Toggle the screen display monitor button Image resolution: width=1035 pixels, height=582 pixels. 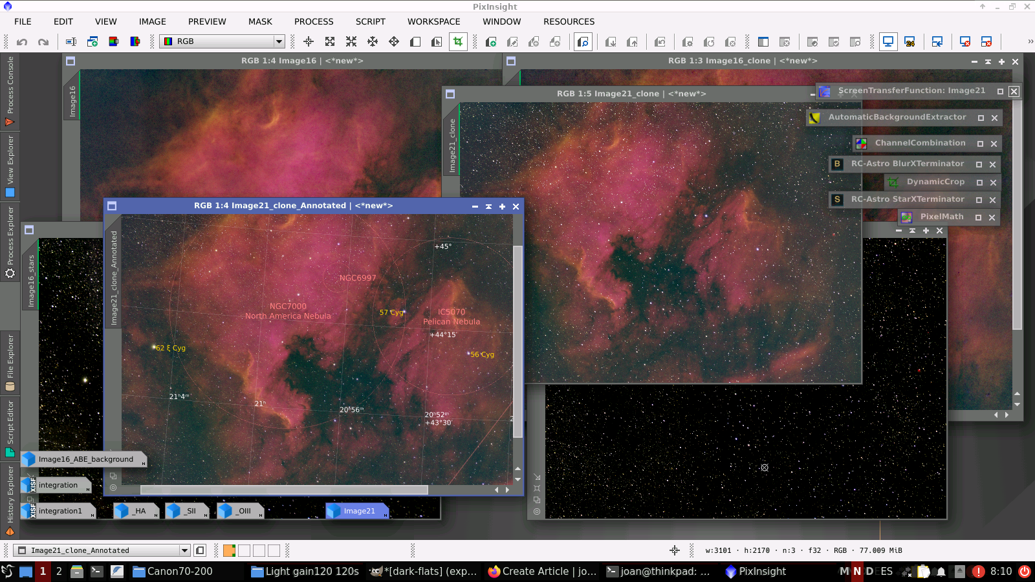coord(888,42)
